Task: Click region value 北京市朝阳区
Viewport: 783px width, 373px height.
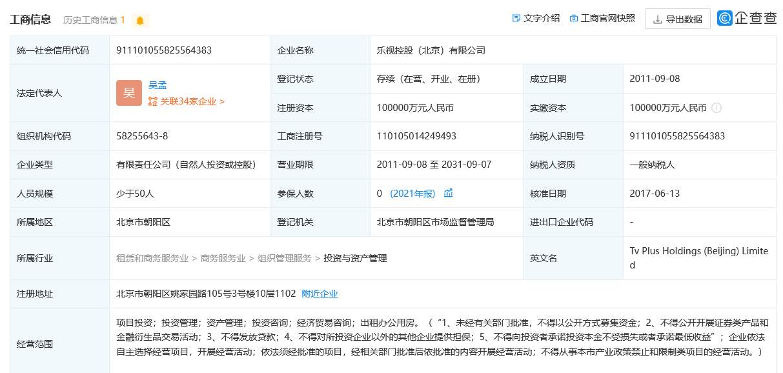Action: pos(143,222)
